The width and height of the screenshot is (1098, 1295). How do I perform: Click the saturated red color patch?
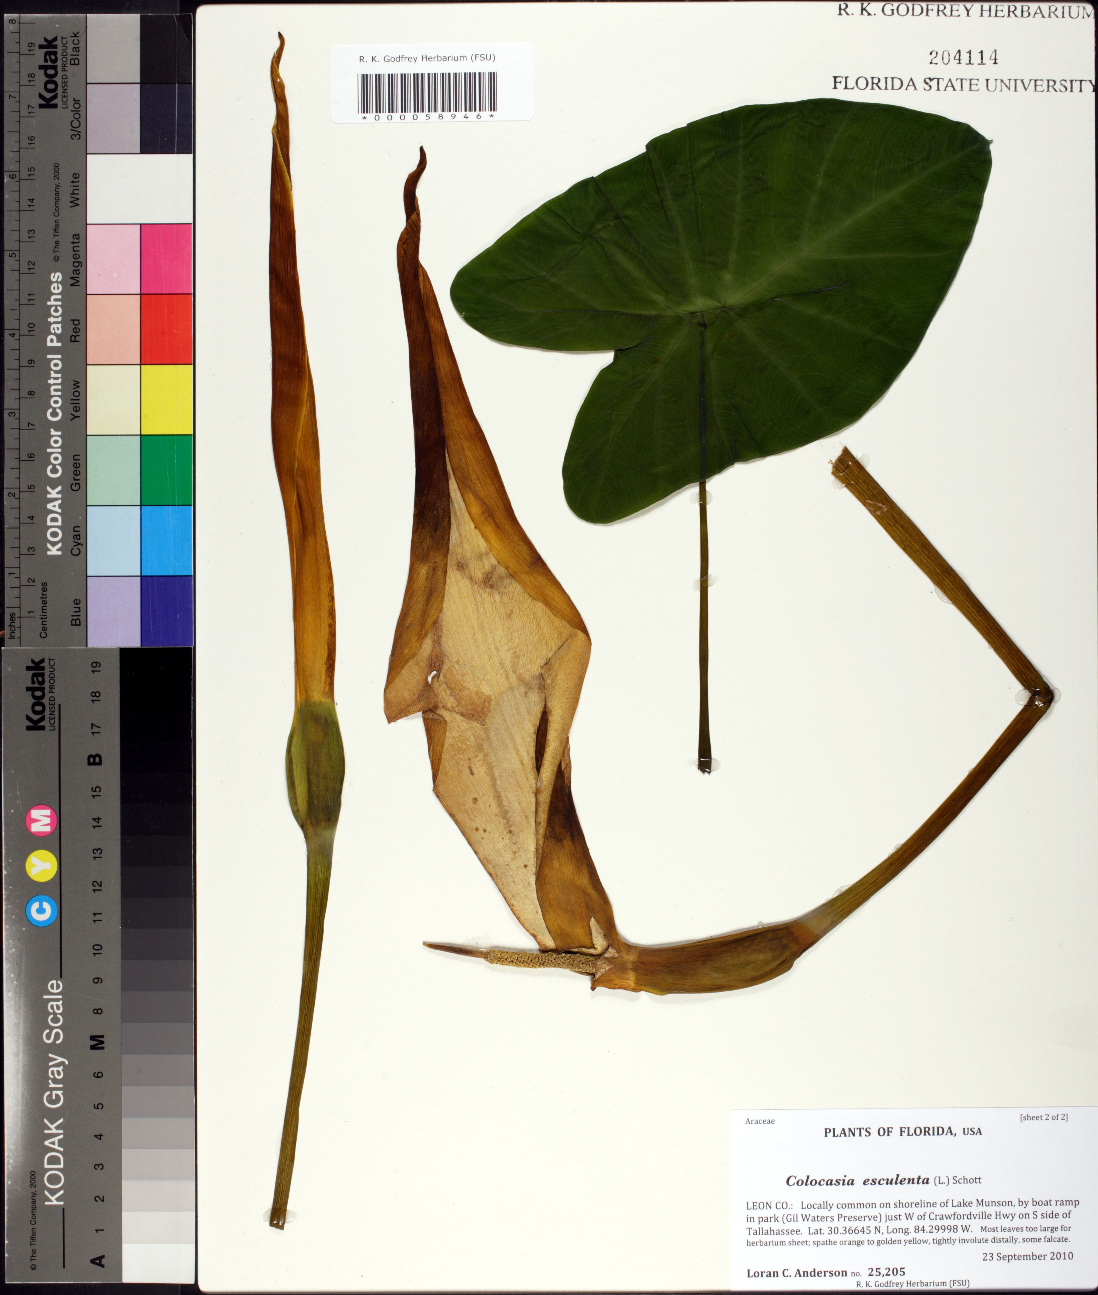(166, 329)
